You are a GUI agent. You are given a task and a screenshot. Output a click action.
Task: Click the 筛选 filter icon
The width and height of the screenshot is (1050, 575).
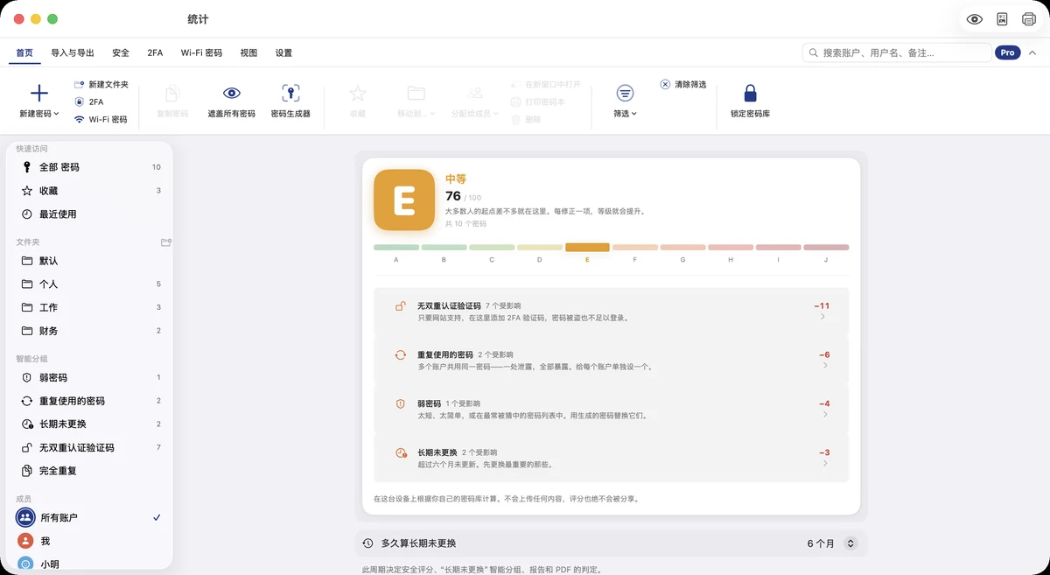click(x=625, y=93)
